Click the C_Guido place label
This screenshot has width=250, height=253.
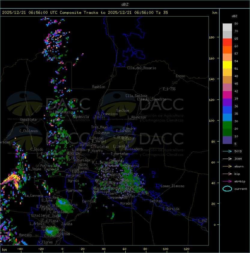(37, 149)
